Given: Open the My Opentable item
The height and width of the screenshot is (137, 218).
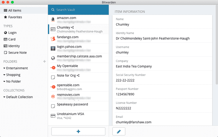Looking at the screenshot, I should coord(78,68).
